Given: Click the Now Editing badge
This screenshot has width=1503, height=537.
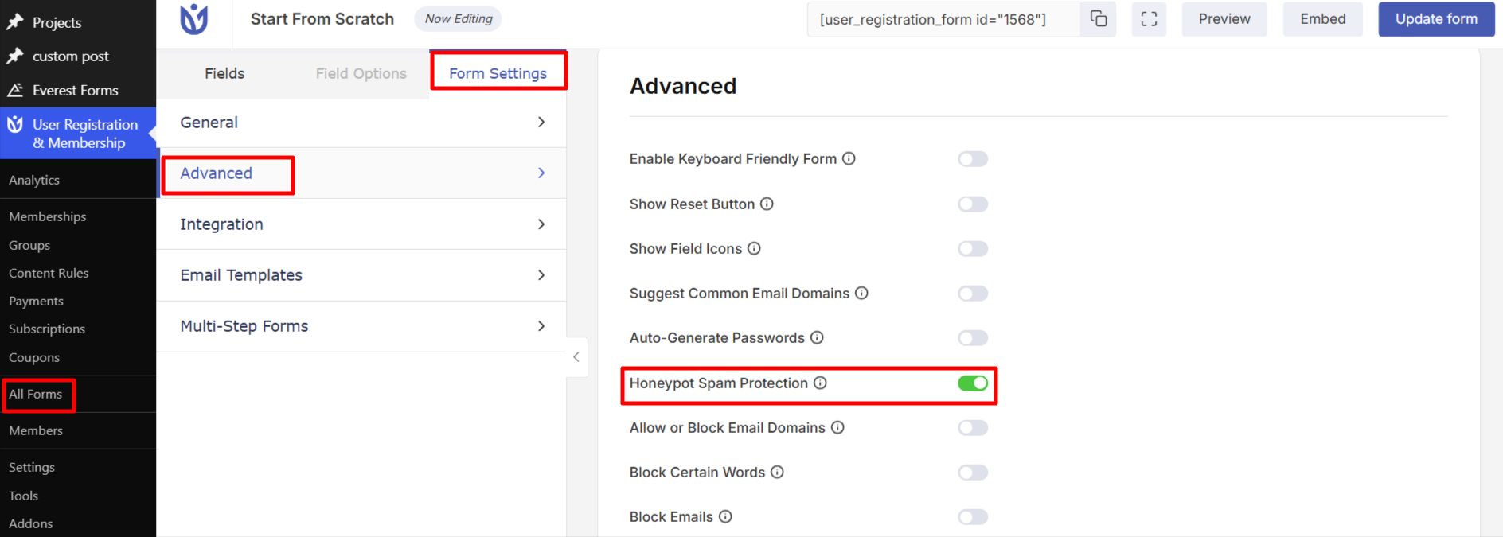Looking at the screenshot, I should click(459, 18).
